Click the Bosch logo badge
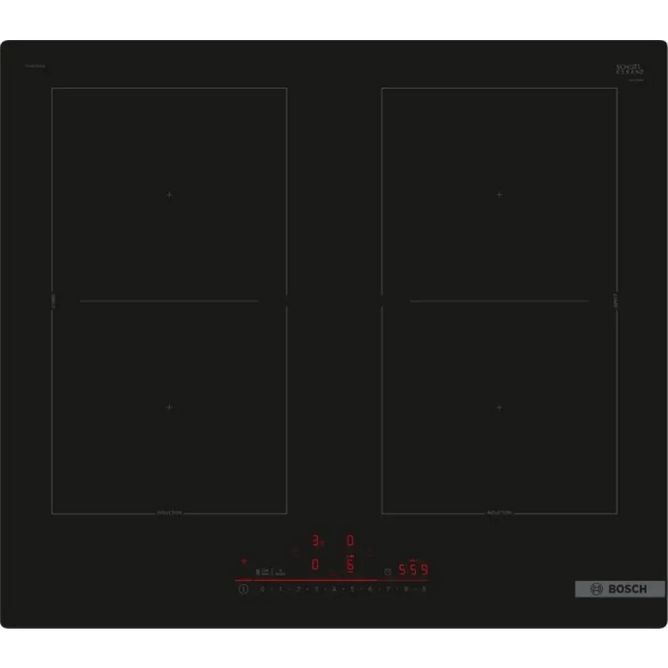 point(619,589)
